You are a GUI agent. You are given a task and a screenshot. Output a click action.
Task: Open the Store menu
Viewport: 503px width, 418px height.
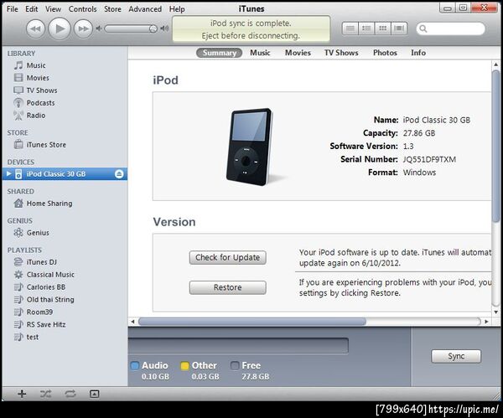(x=112, y=9)
